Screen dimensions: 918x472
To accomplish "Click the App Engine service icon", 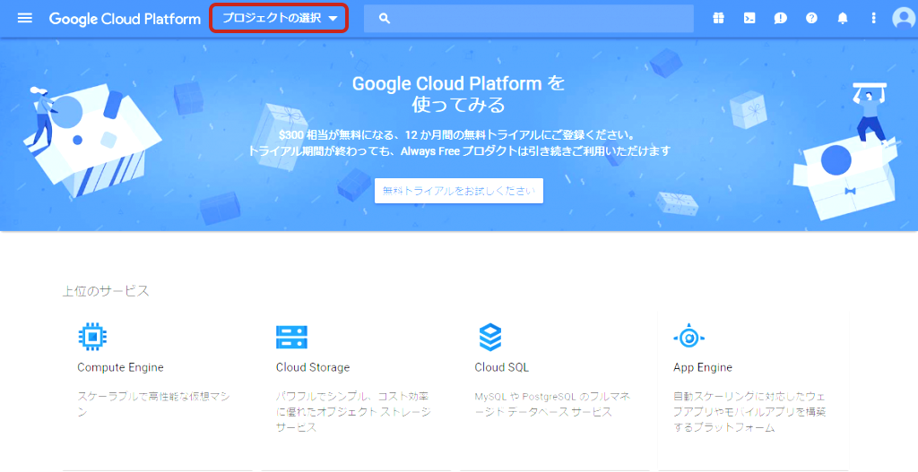I will point(688,337).
